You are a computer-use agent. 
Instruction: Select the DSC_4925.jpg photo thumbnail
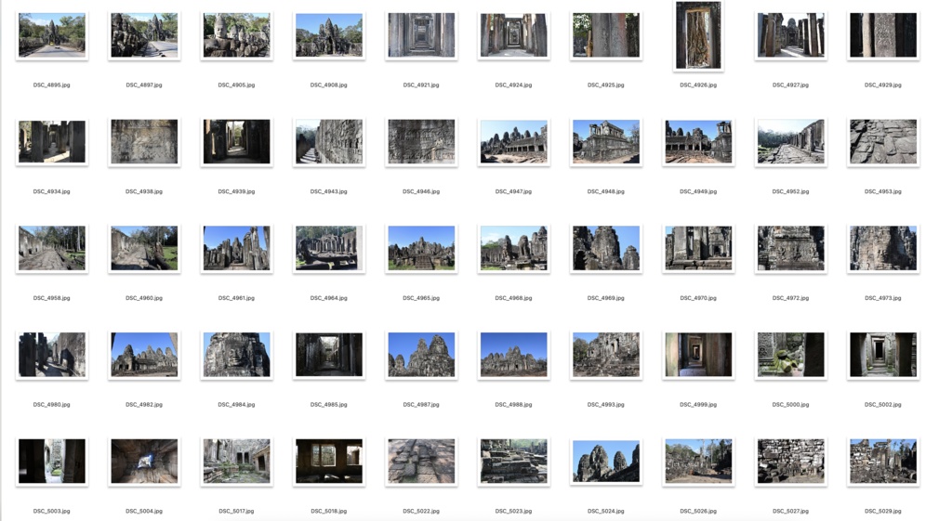(x=605, y=35)
